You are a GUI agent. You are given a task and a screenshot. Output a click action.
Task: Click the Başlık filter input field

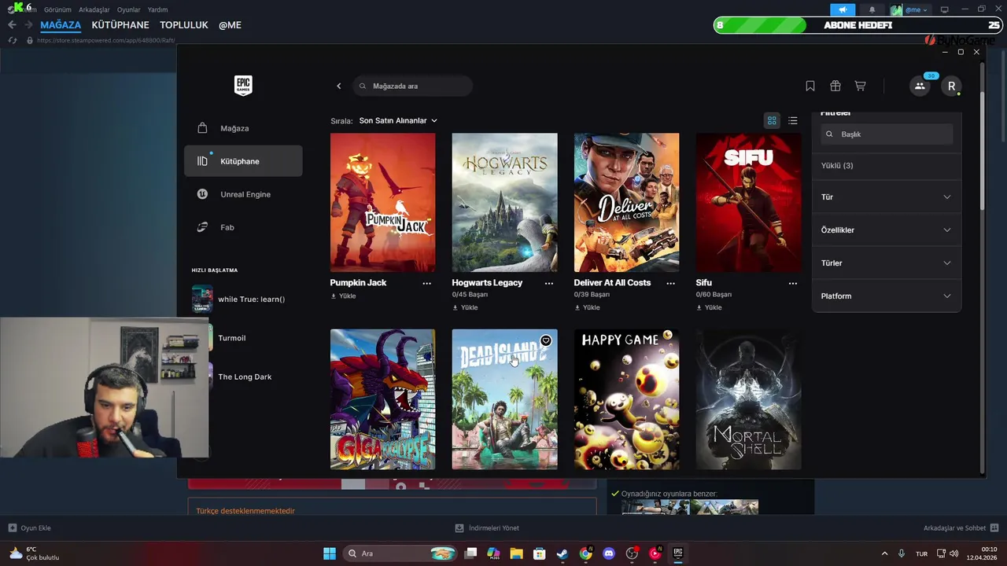click(887, 134)
